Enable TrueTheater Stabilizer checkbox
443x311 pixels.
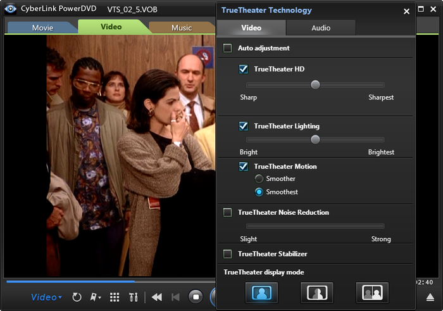point(228,254)
